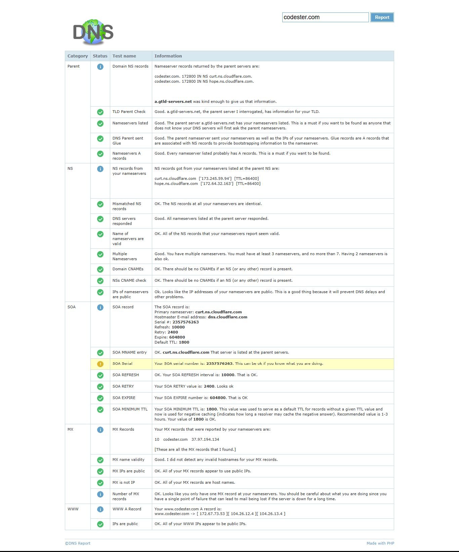This screenshot has width=459, height=552.
Task: Click info icon for NS records from your nameservers
Action: (100, 169)
